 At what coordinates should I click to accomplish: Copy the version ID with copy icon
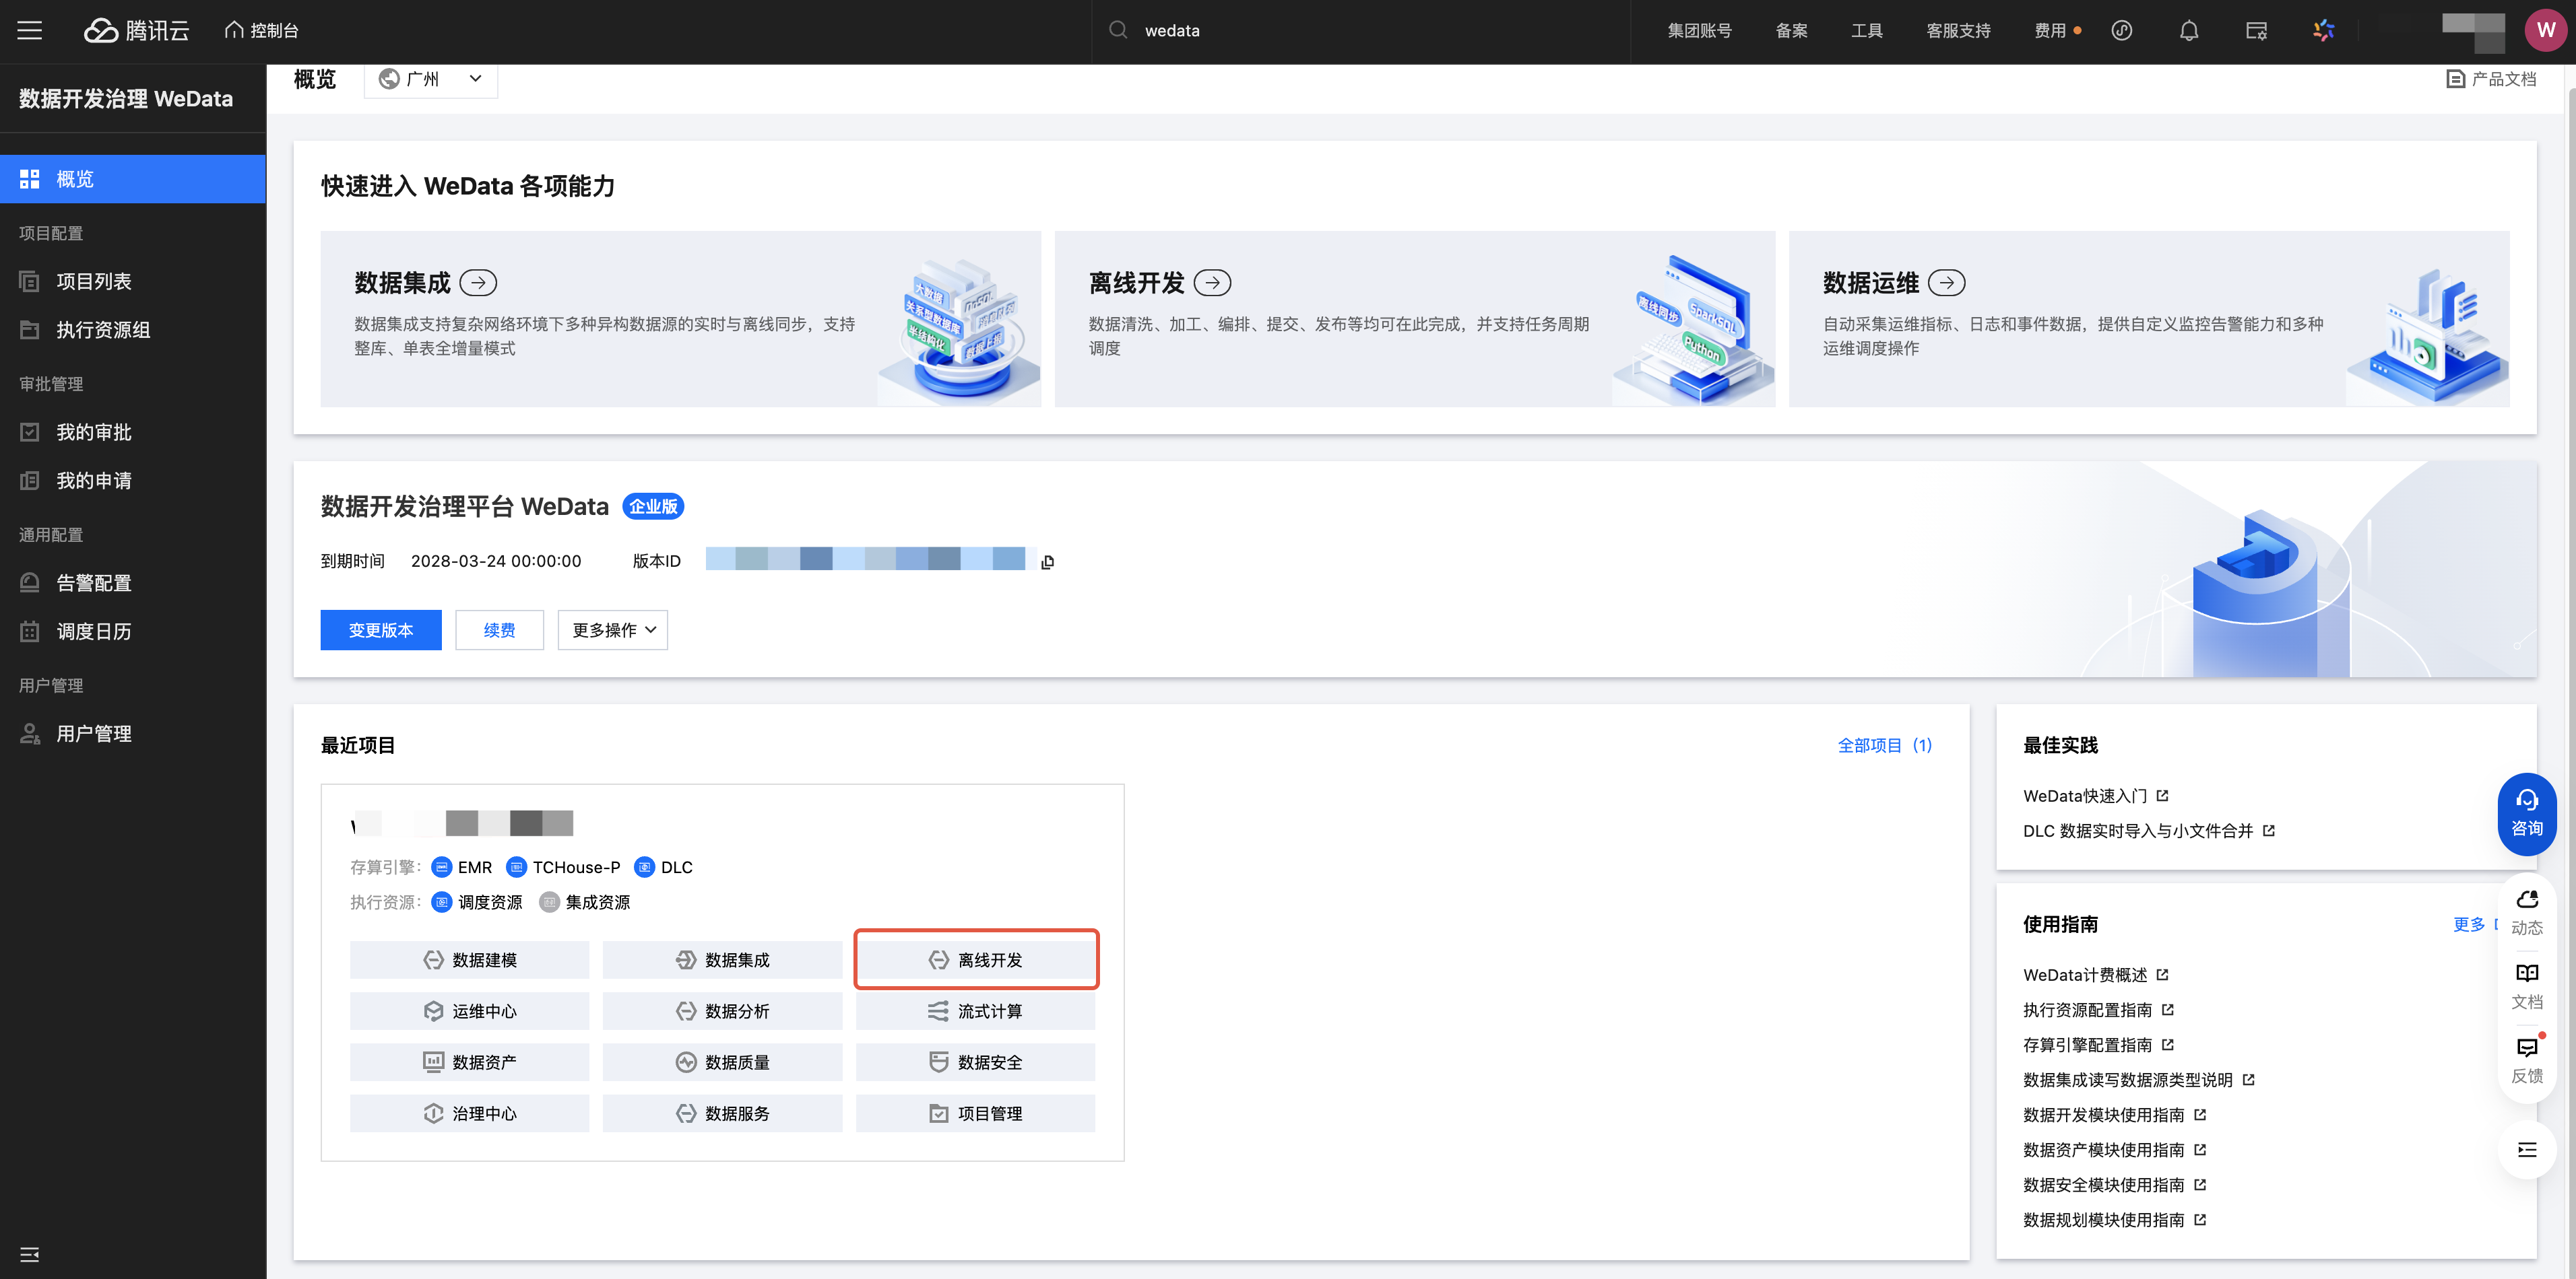click(x=1047, y=561)
